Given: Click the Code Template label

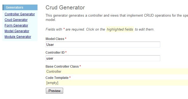Looking at the screenshot, I should [57, 78].
